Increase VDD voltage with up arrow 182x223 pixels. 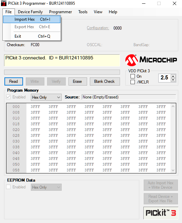173,76
